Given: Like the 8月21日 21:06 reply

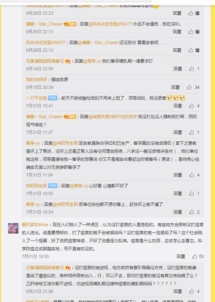Looking at the screenshot, I should (x=192, y=292).
